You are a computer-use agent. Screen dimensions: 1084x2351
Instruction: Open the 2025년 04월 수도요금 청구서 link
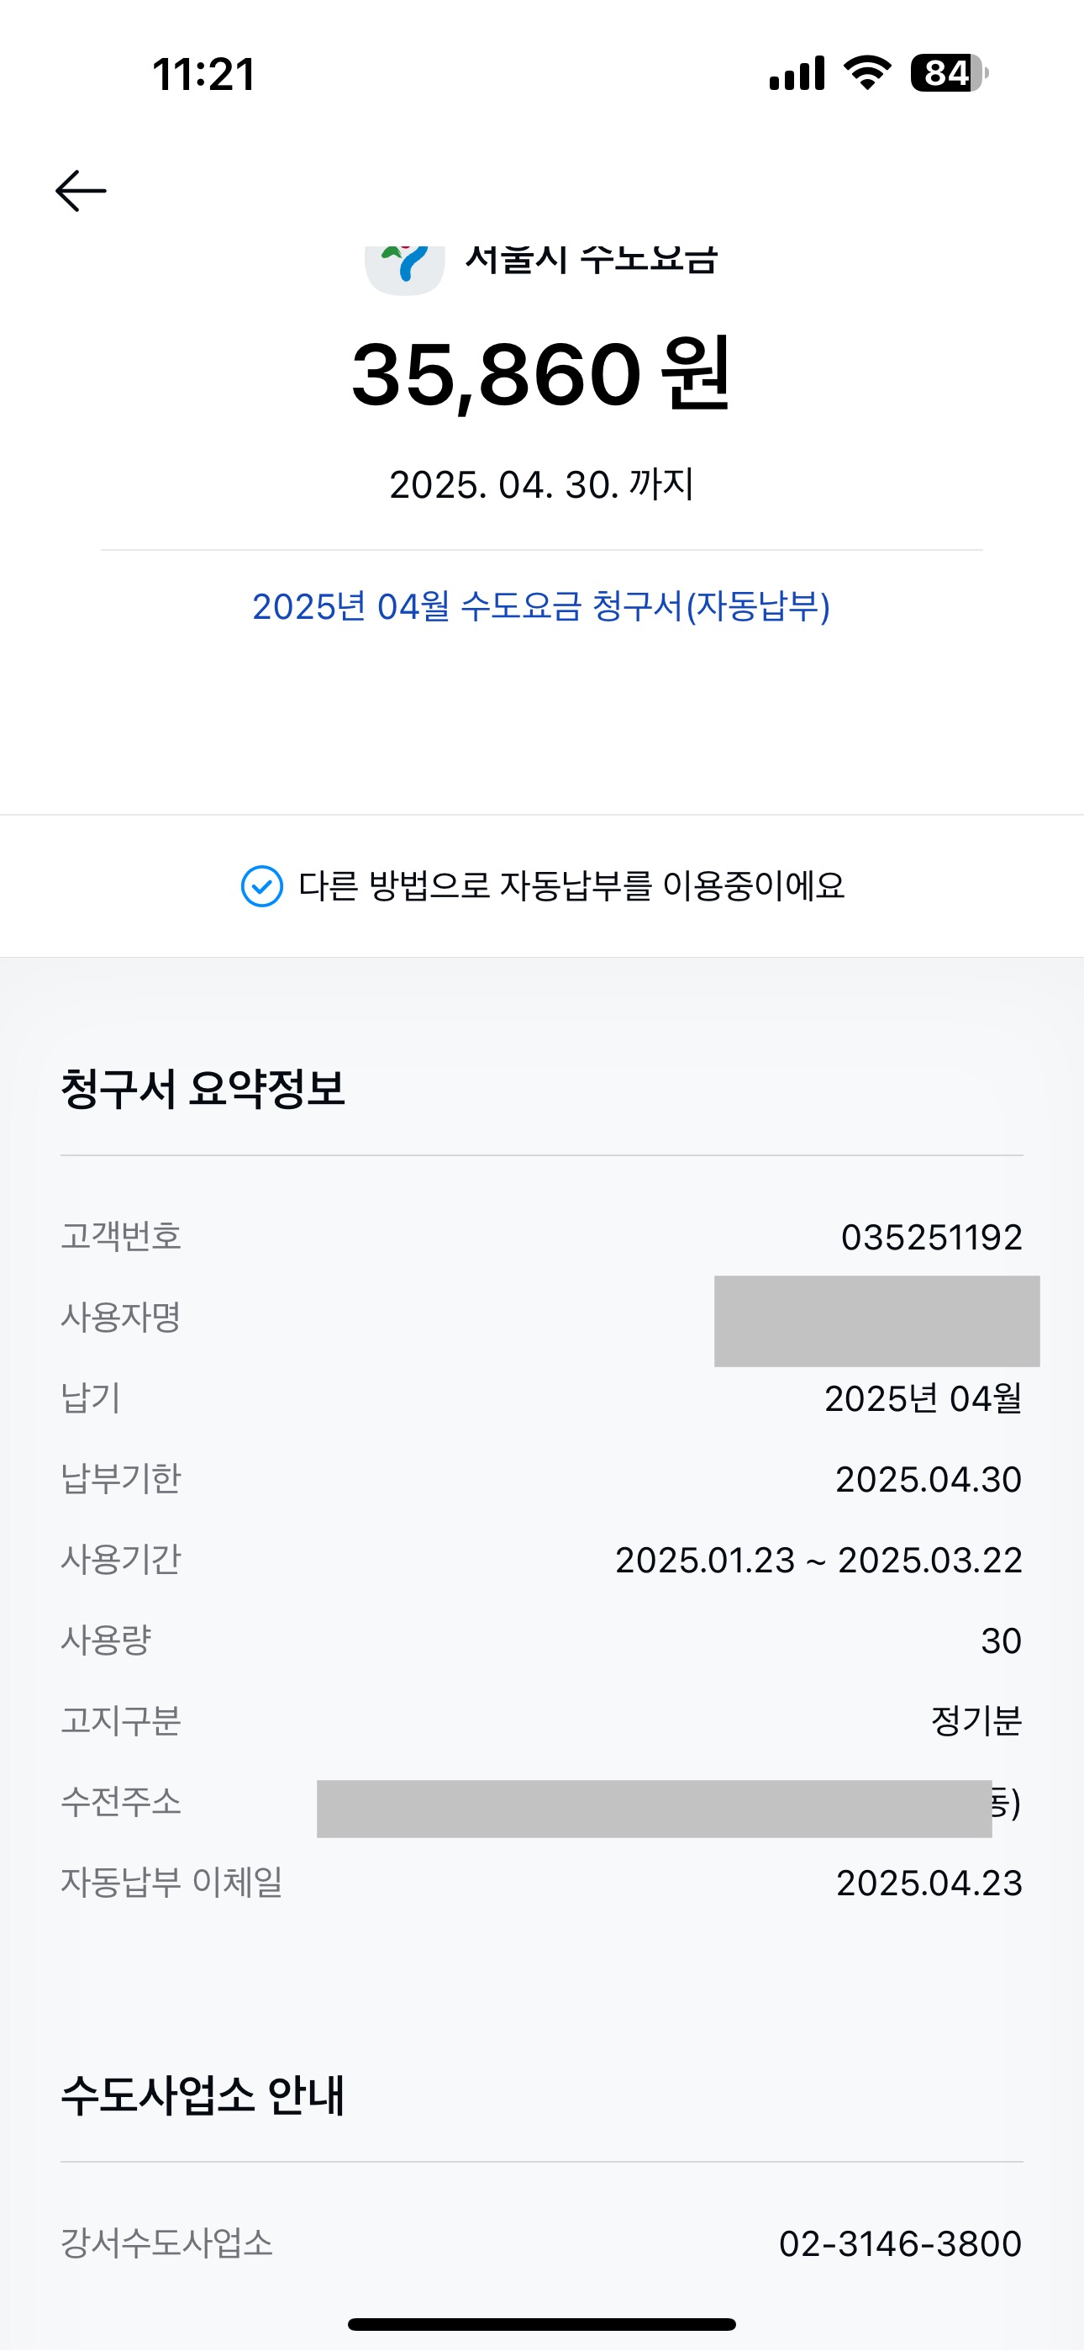[541, 607]
